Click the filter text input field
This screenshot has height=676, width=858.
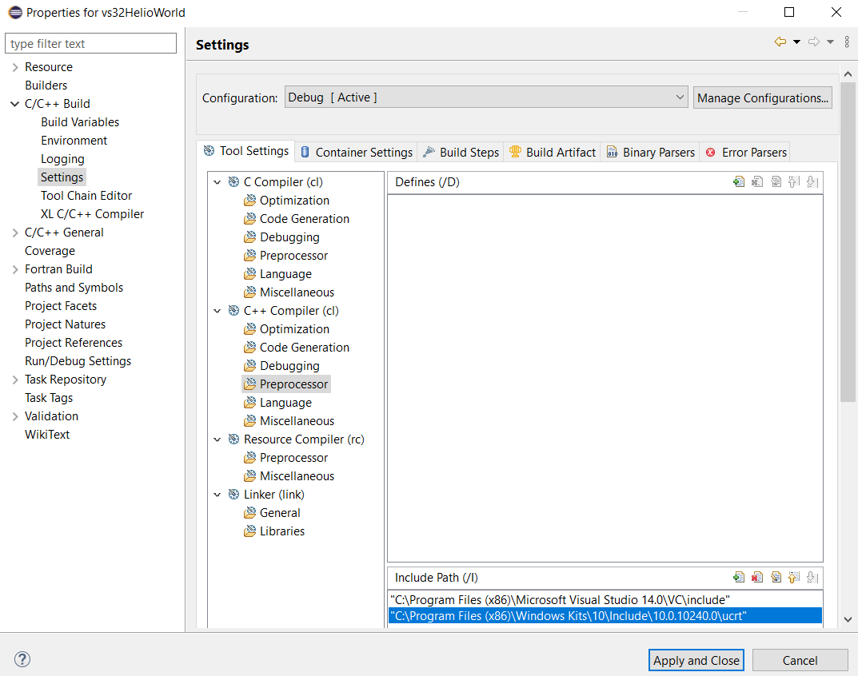[x=91, y=43]
